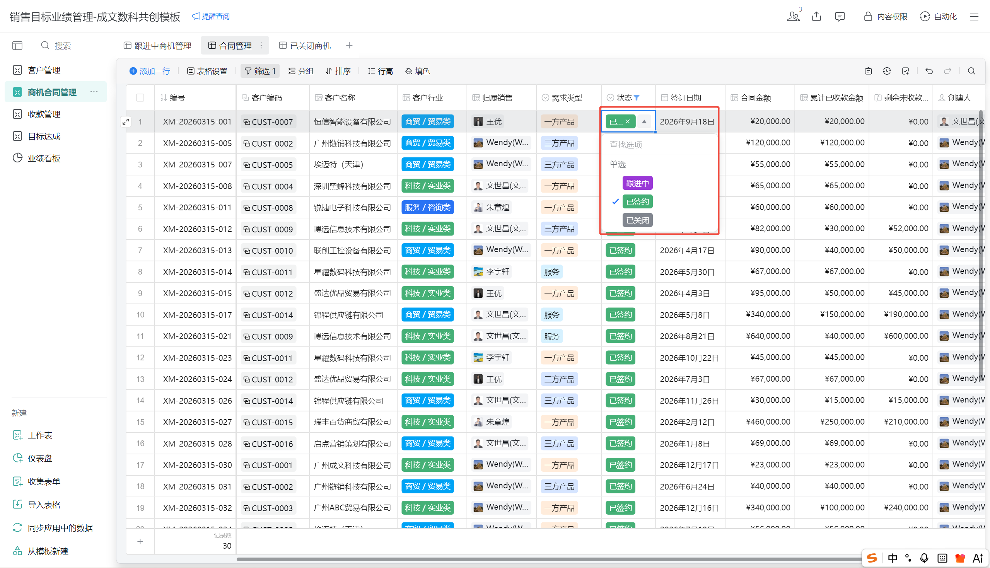
Task: Open the 筛选 1 filter dropdown
Action: coord(260,71)
